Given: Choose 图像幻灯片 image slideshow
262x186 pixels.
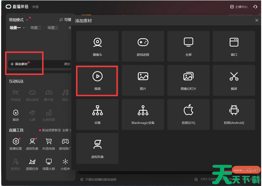Looking at the screenshot, I should (x=188, y=80).
